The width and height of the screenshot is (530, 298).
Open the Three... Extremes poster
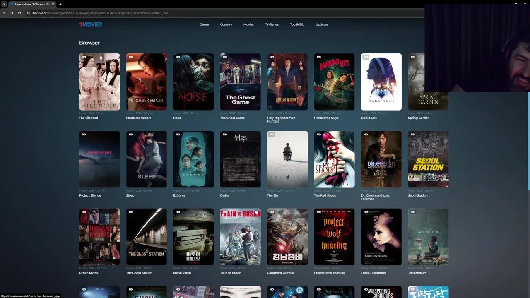pos(381,237)
